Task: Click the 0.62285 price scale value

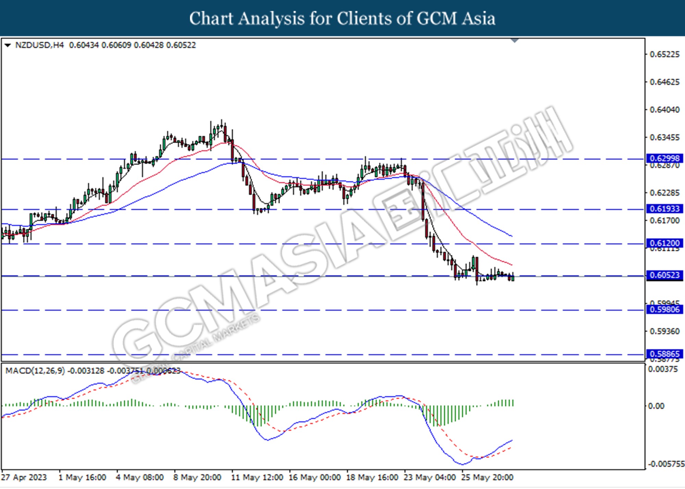Action: click(664, 193)
